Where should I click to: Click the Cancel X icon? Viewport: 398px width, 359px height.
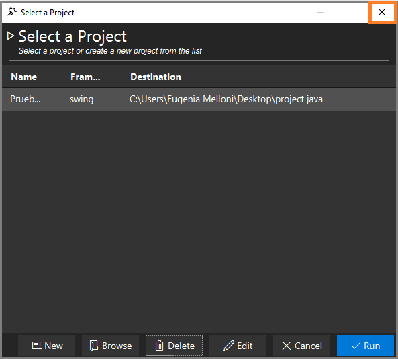[x=287, y=346]
